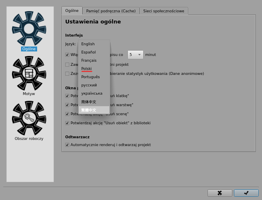Click the X cancel button
The image size is (262, 200).
click(x=220, y=193)
